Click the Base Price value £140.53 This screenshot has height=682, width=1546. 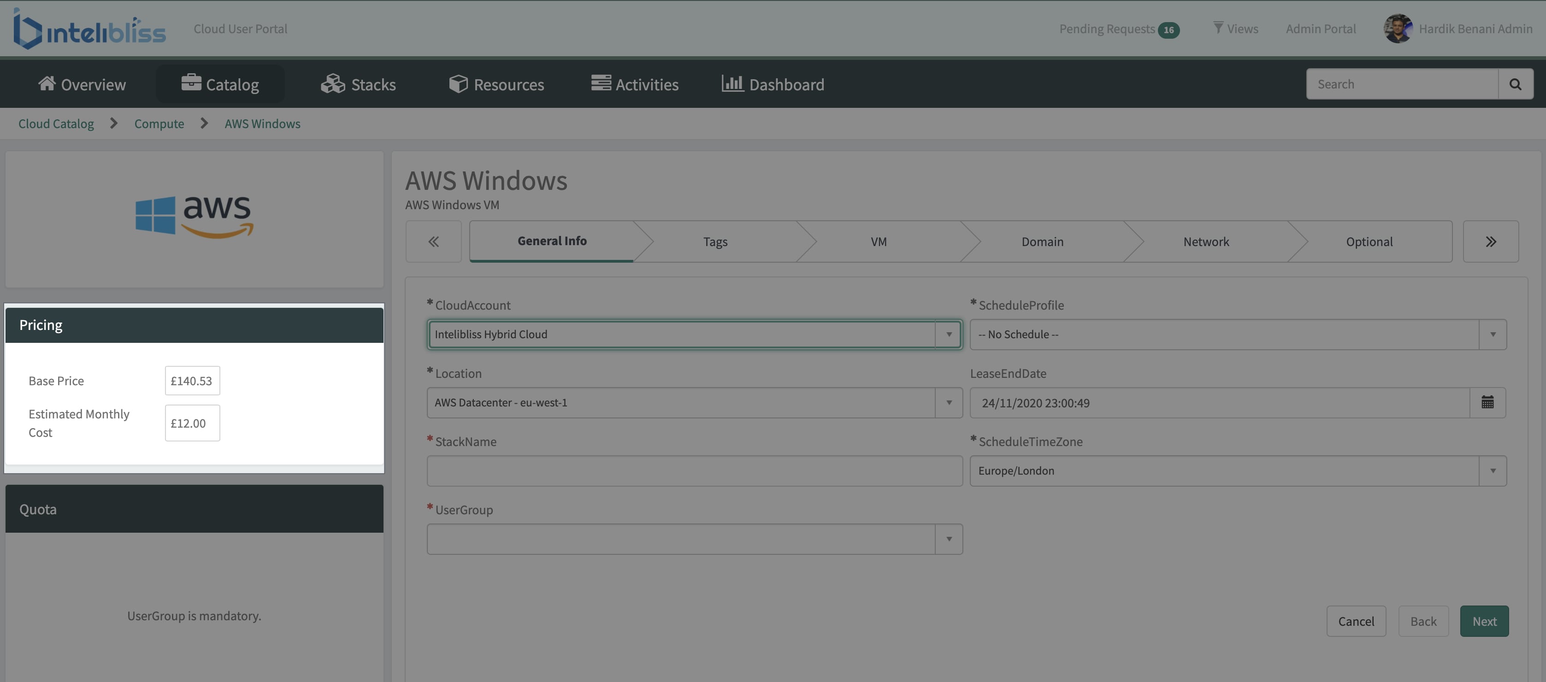(192, 380)
